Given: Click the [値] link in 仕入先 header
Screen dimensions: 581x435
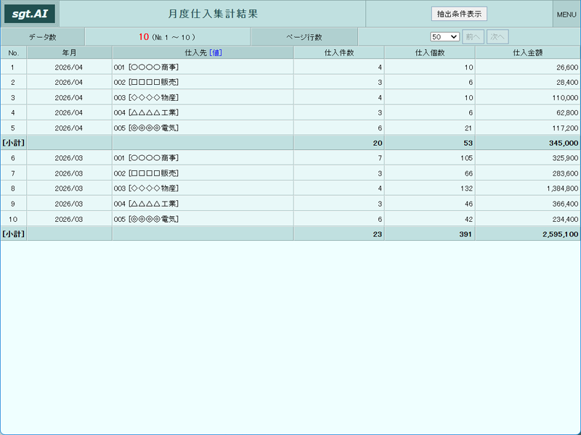Looking at the screenshot, I should pos(216,53).
